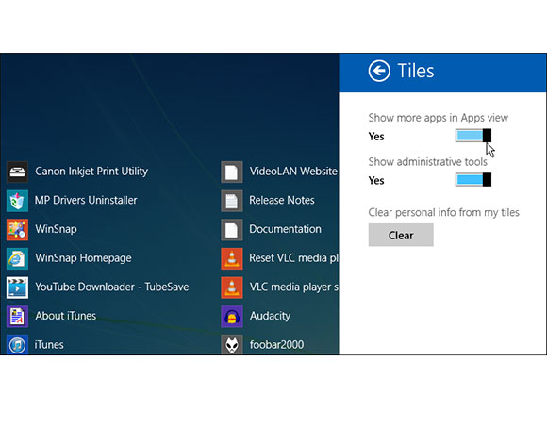This screenshot has height=443, width=547.
Task: Select the Audacity label
Action: 270,316
